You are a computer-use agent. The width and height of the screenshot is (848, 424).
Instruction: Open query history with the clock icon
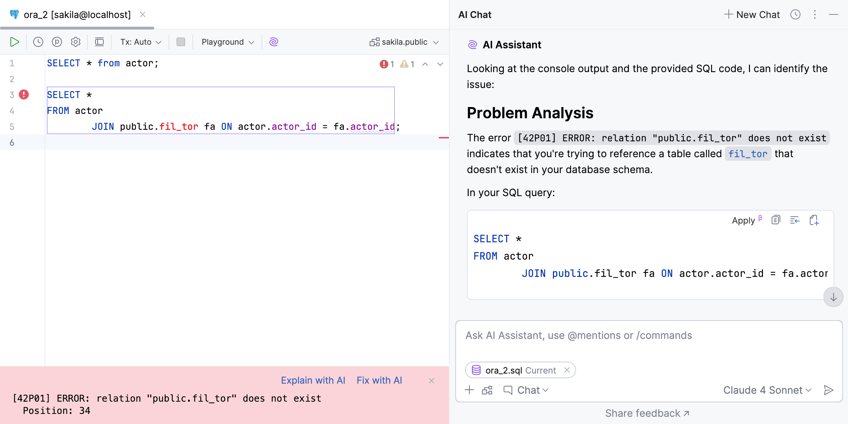[37, 41]
